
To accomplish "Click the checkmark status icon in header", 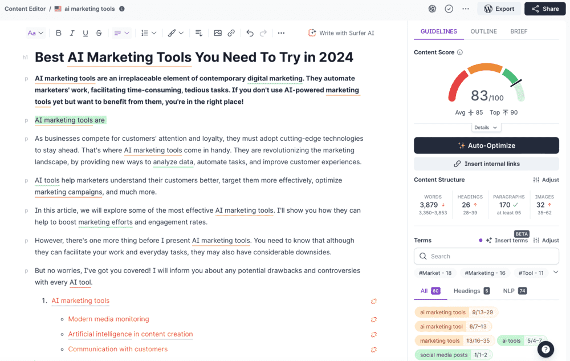I will pos(449,9).
